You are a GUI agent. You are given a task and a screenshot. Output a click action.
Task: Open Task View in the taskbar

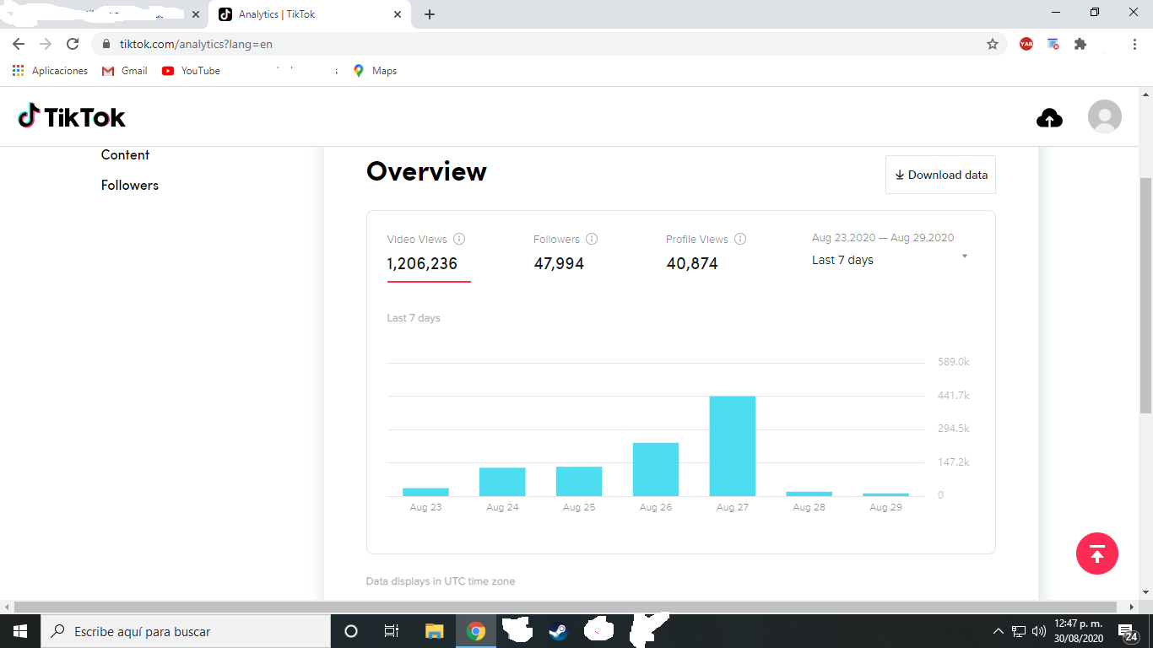click(x=392, y=631)
